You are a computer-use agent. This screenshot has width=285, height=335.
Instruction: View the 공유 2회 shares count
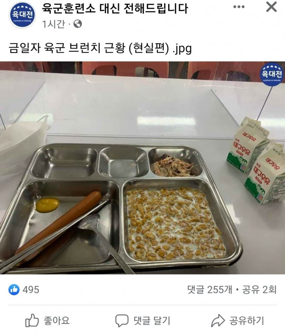pos(259,290)
